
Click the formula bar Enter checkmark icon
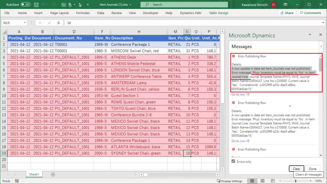coord(49,23)
